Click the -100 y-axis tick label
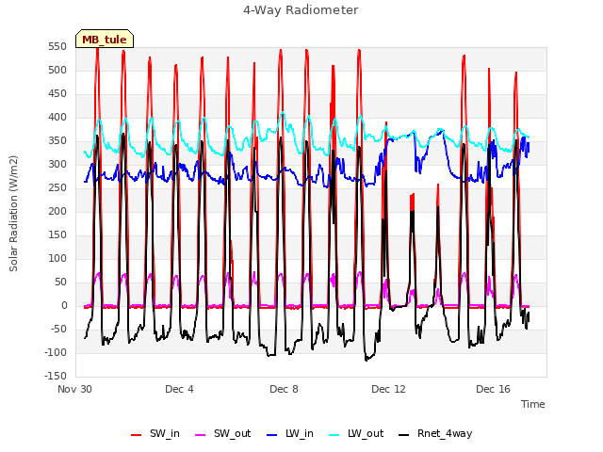The image size is (603, 452). [x=56, y=352]
